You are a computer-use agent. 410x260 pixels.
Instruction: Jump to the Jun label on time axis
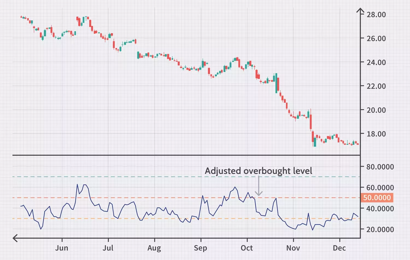62,248
